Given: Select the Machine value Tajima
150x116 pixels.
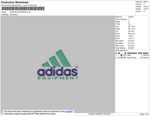Looking at the screenshot, I should coord(131,17).
